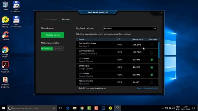Image resolution: width=198 pixels, height=111 pixels.
Task: Launch the CCleaner desktop shortcut
Action: (5, 36)
